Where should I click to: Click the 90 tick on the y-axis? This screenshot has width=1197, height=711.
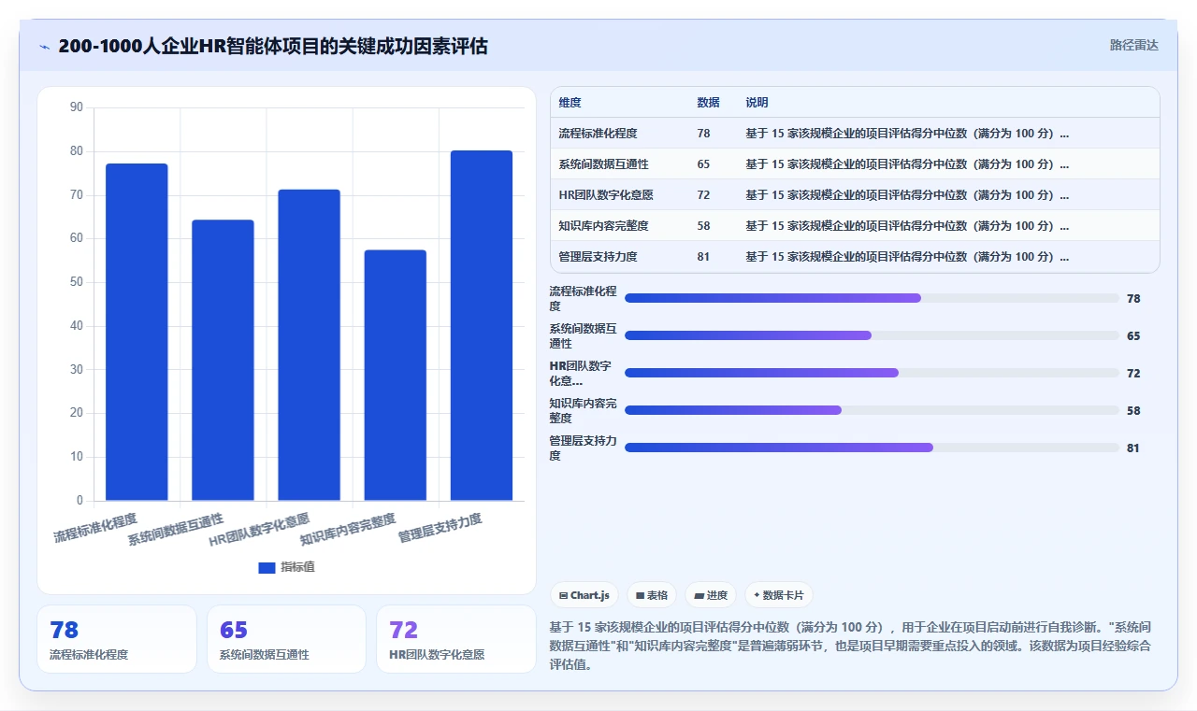point(77,107)
